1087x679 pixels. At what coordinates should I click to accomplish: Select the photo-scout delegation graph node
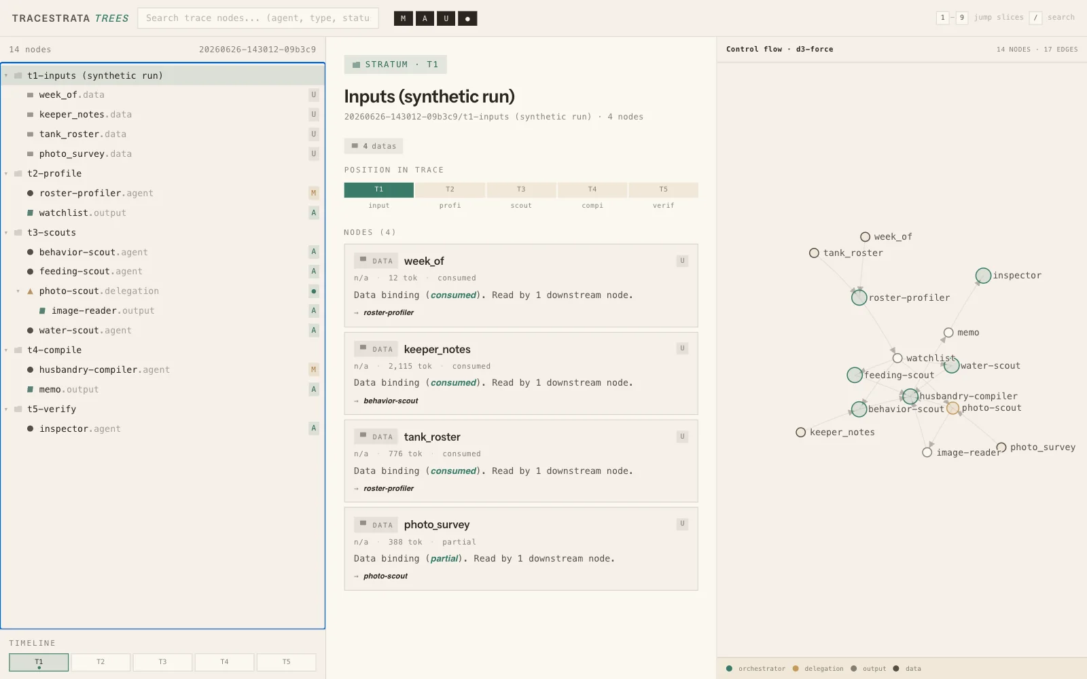pyautogui.click(x=953, y=408)
